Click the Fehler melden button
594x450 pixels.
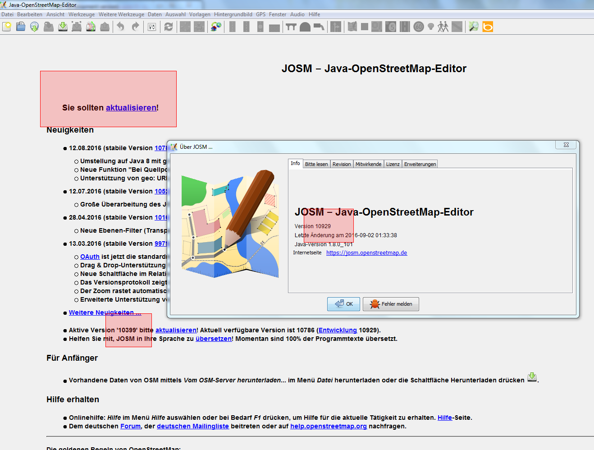[391, 304]
